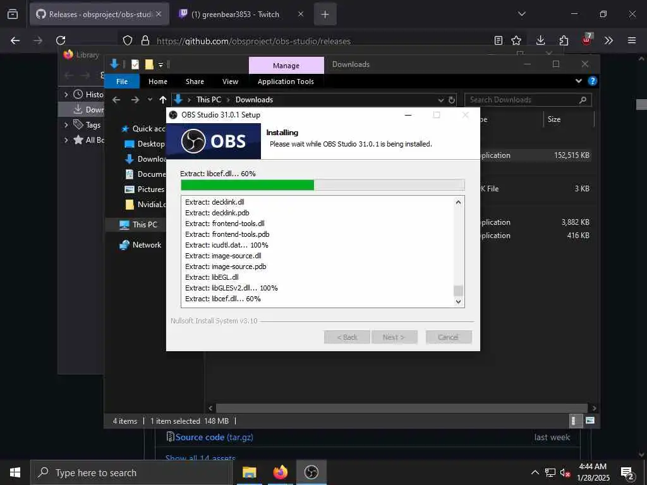This screenshot has height=485, width=647.
Task: Open Home ribbon tab in Explorer
Action: tap(157, 81)
